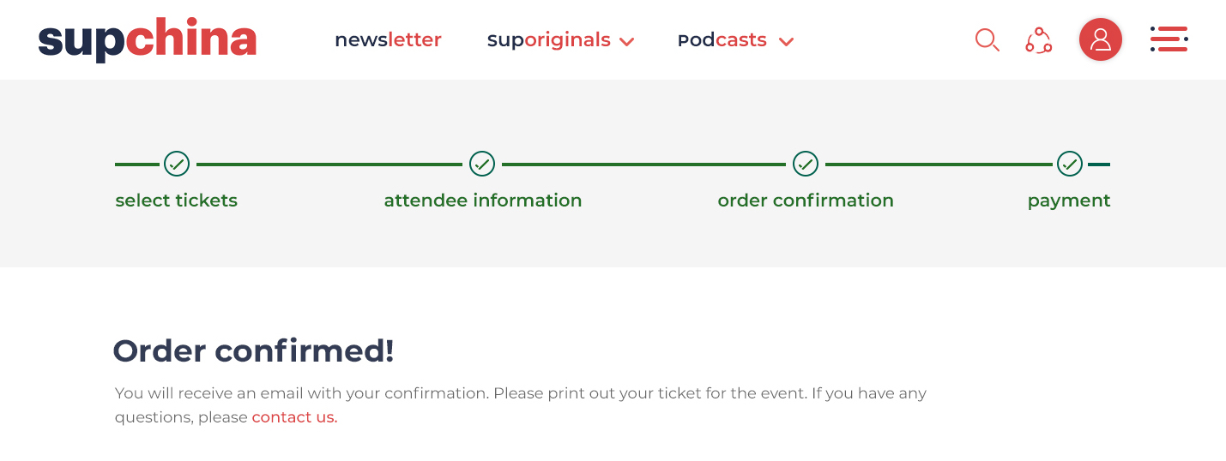Click the order confirmation checkmark circle
The width and height of the screenshot is (1226, 461).
coord(806,164)
